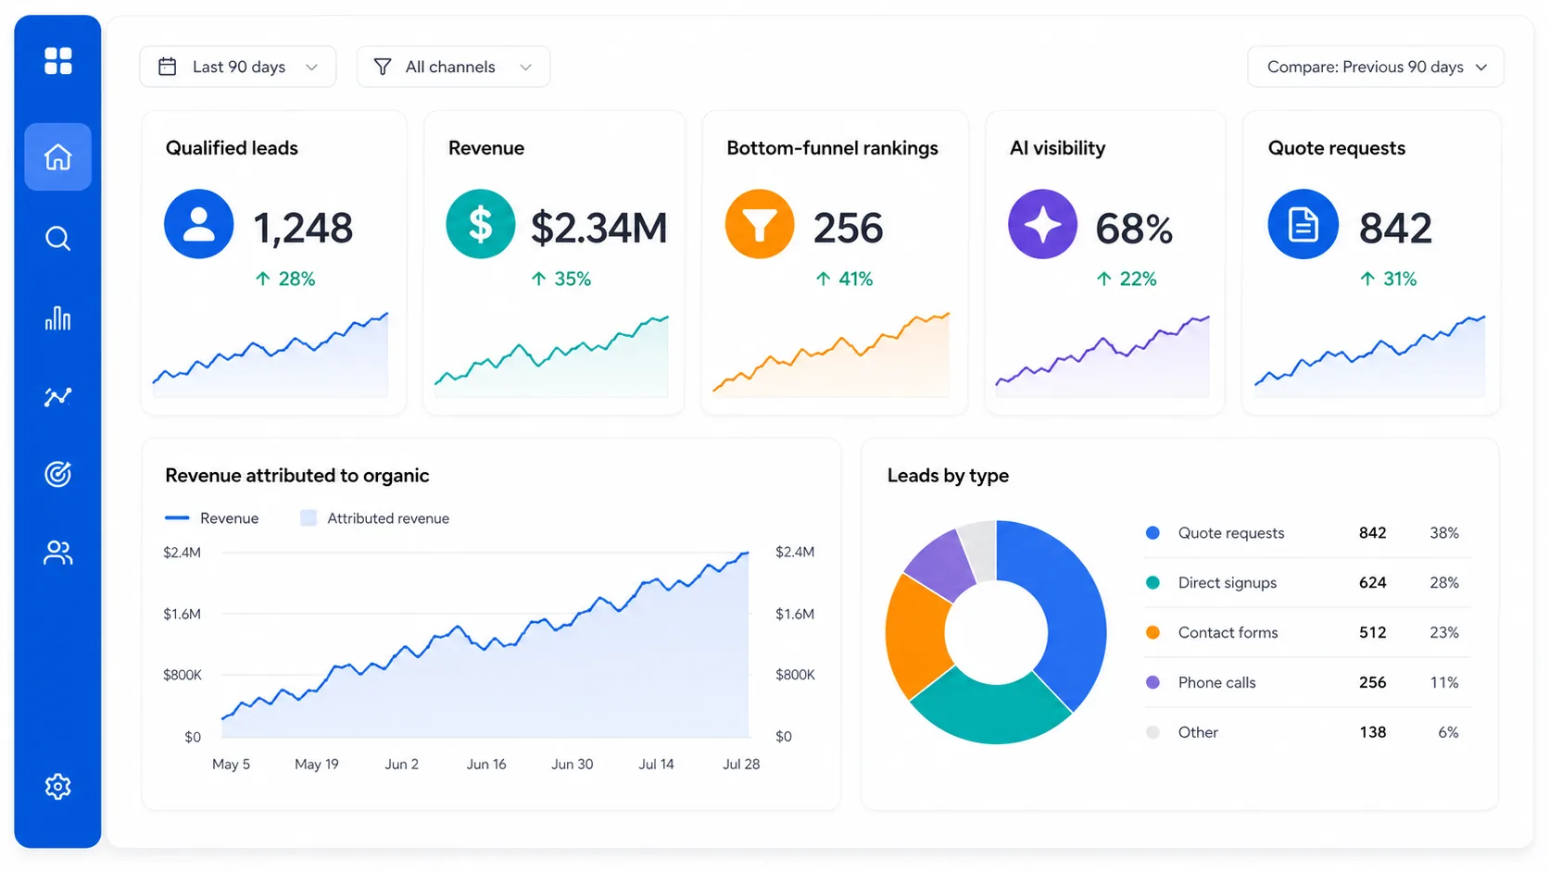1549x871 pixels.
Task: Open the target goals icon in sidebar
Action: (57, 474)
